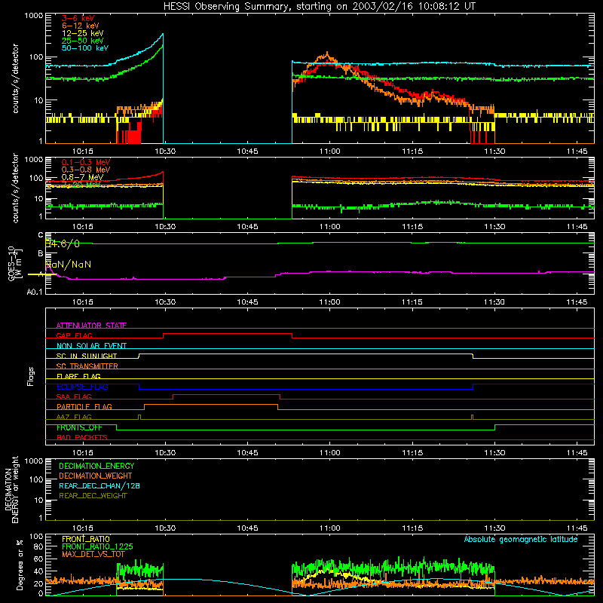
Task: Click the HESSI Observing Summary title text
Action: coord(320,7)
